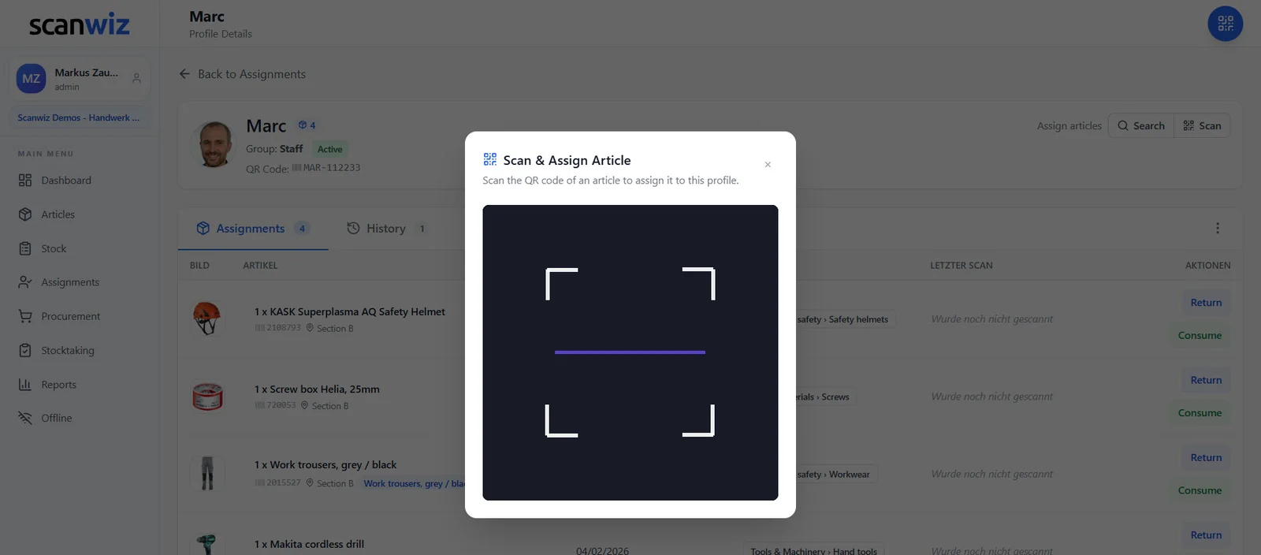Click the Dashboard grid icon
Viewport: 1261px width, 555px height.
point(25,181)
